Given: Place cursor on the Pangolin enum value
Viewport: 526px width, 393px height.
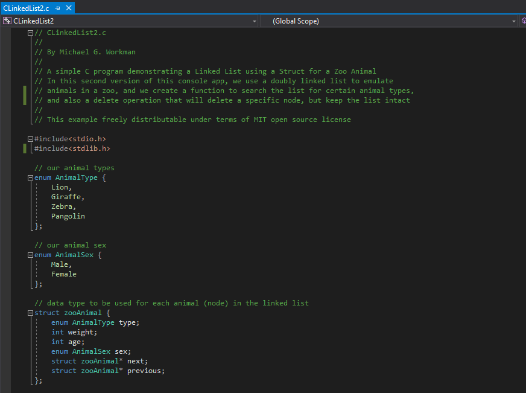Looking at the screenshot, I should (x=68, y=216).
